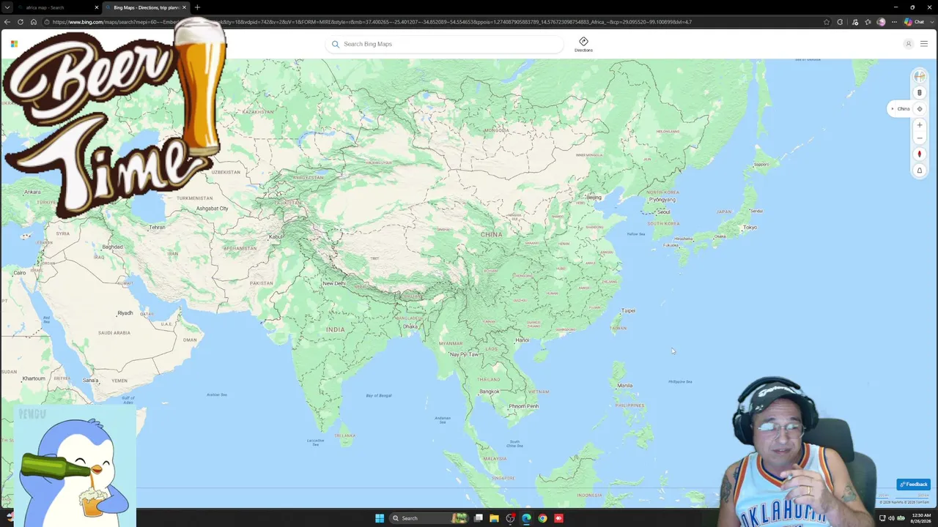The height and width of the screenshot is (527, 938).
Task: Click the Khartoum city label on map
Action: tap(34, 379)
